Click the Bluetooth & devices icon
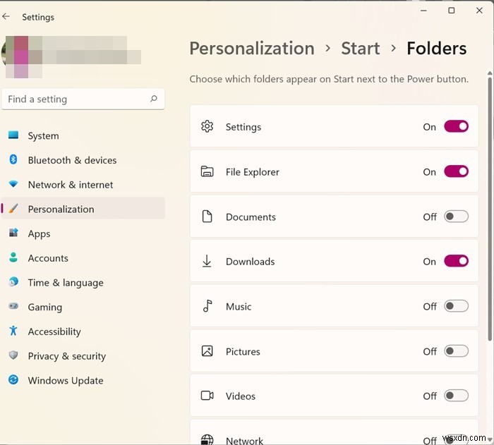This screenshot has width=494, height=445. tap(13, 160)
